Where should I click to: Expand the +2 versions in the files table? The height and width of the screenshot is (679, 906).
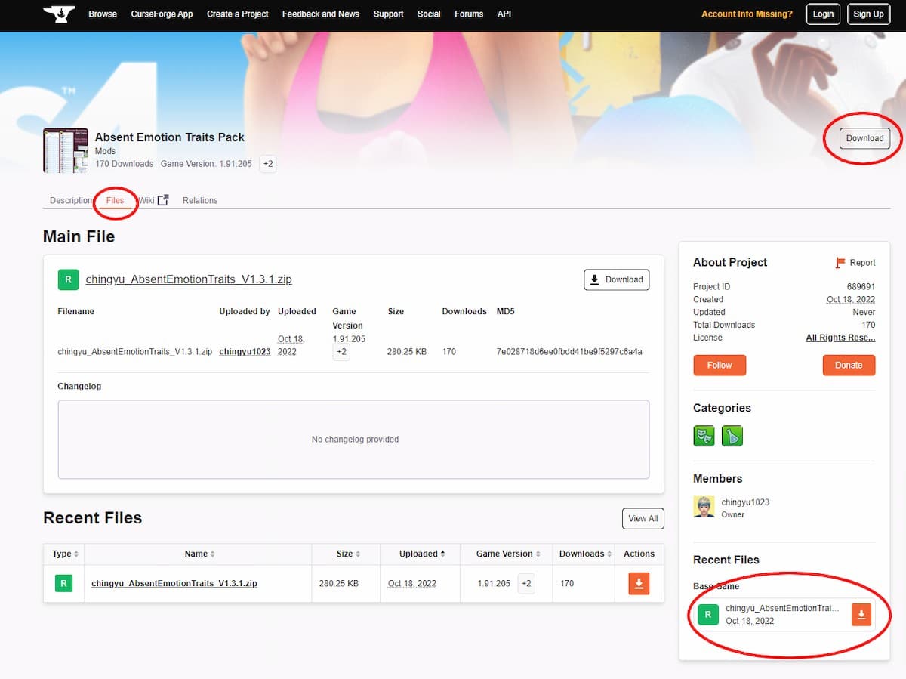(341, 352)
